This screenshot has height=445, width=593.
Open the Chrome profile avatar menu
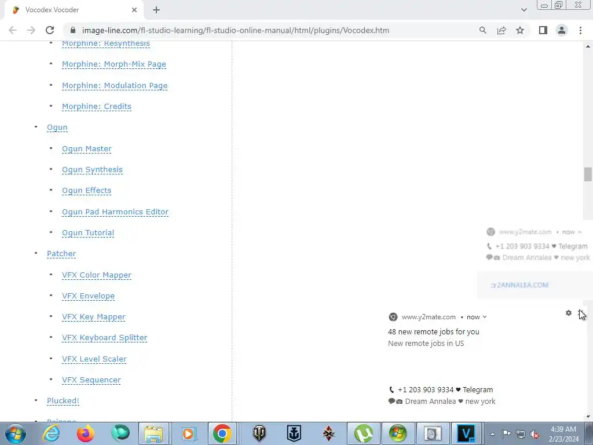(x=562, y=30)
